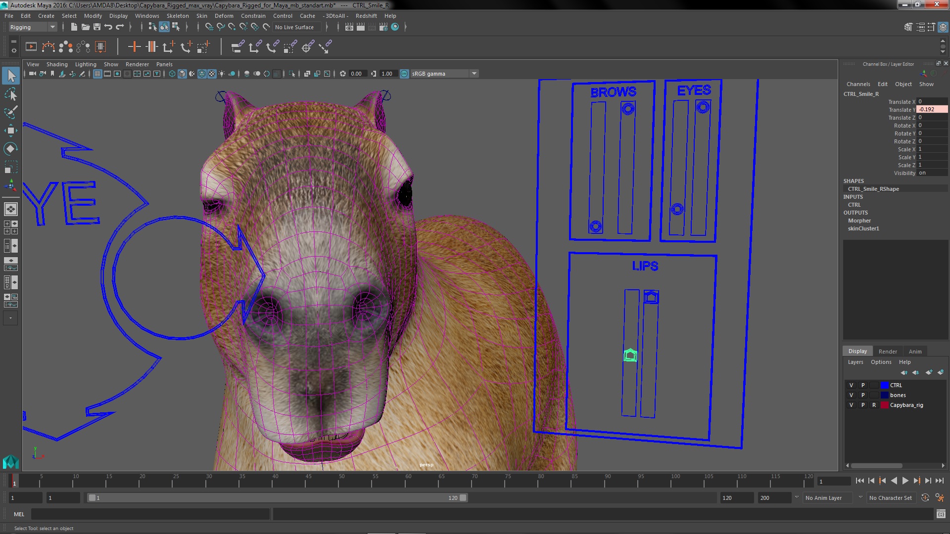Go to start of playback range
This screenshot has height=534, width=950.
point(859,481)
